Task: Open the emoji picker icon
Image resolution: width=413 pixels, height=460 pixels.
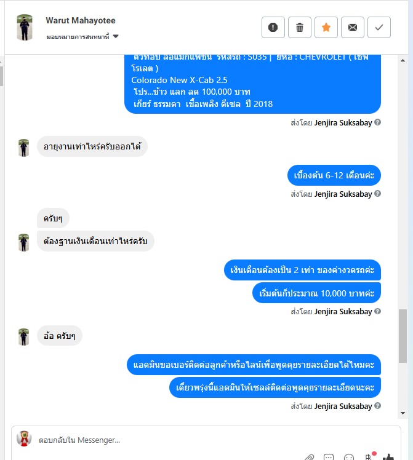Action: [349, 457]
